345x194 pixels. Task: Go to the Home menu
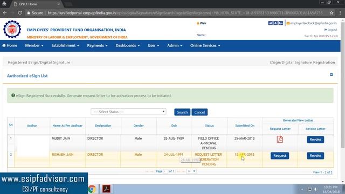point(10,45)
